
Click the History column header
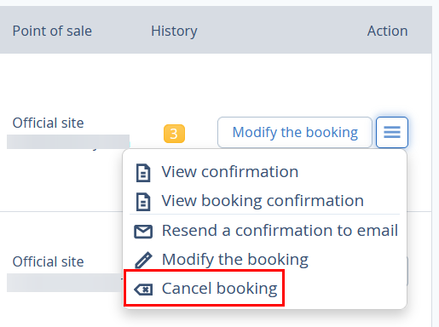click(174, 31)
